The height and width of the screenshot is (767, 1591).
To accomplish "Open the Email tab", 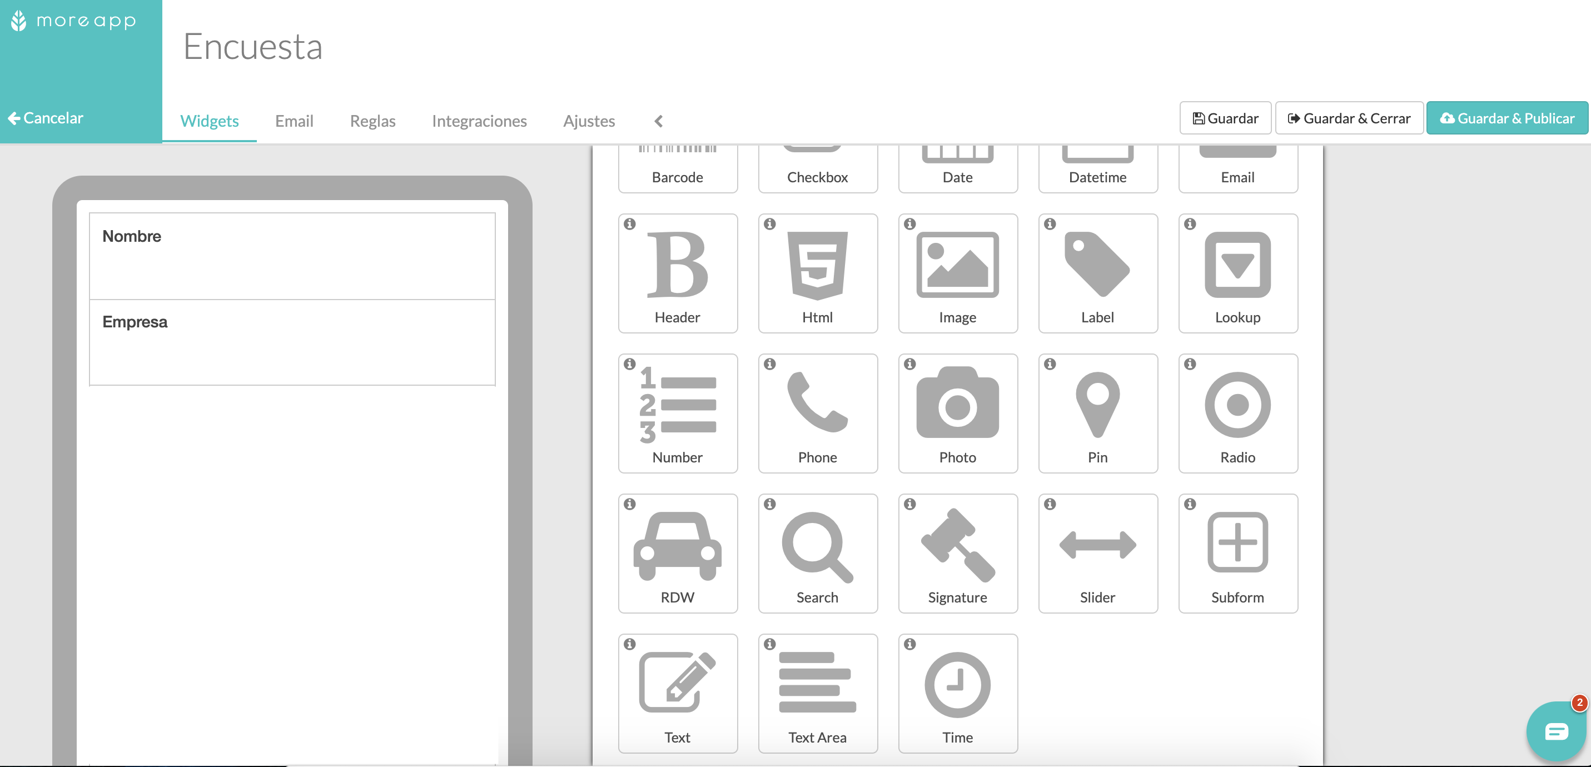I will click(294, 121).
